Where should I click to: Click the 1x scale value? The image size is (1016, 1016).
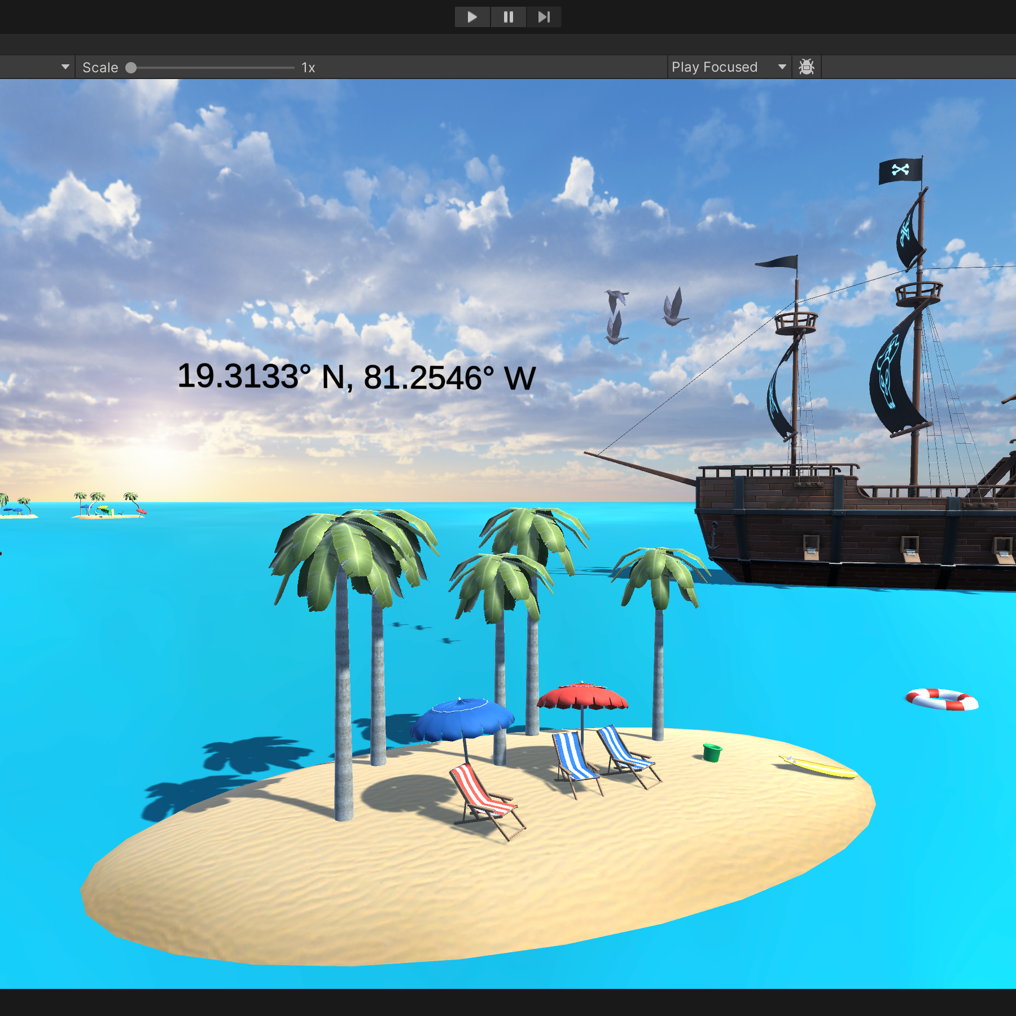pyautogui.click(x=308, y=68)
